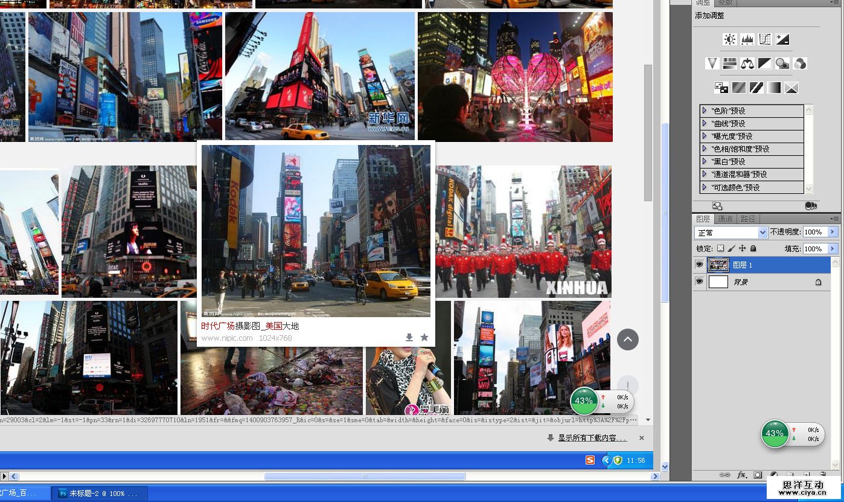Add an Exposure adjustment layer
Screen dimensions: 844x502
point(782,39)
